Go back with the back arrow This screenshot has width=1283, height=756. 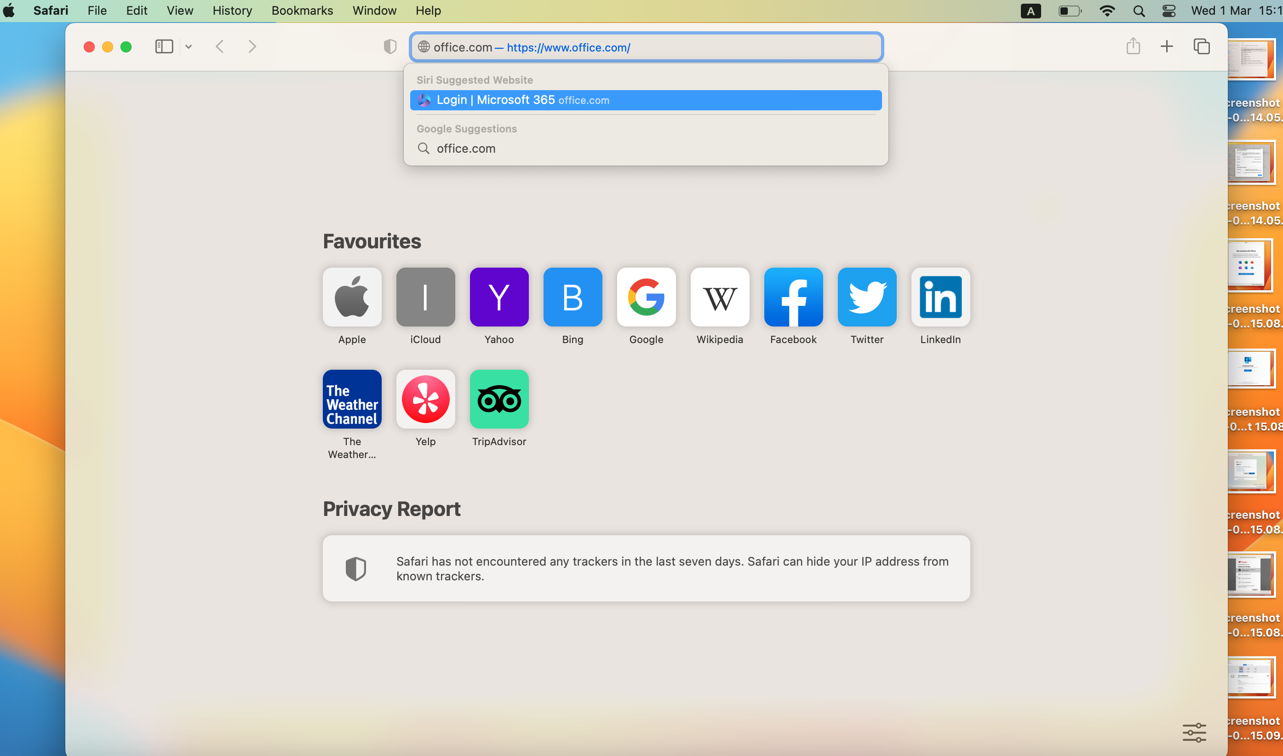[220, 47]
